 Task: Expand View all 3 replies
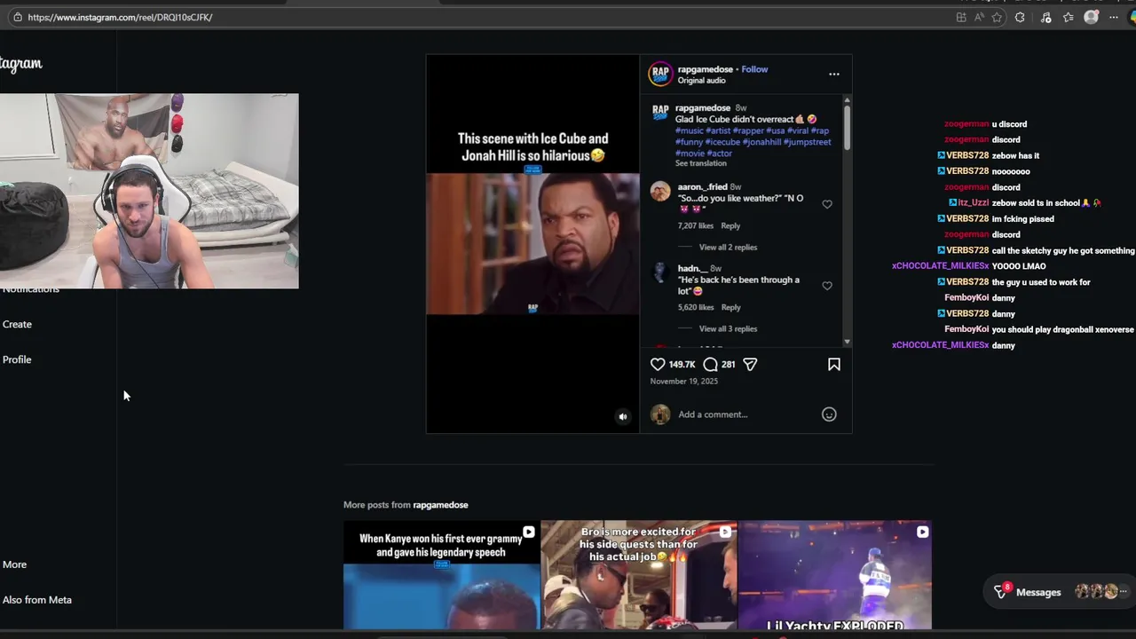click(728, 329)
